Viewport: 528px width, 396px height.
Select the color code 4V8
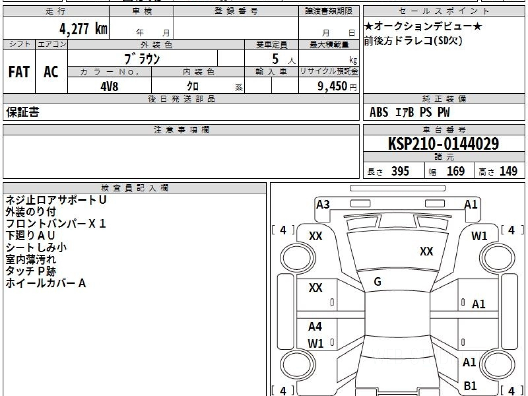click(x=109, y=86)
